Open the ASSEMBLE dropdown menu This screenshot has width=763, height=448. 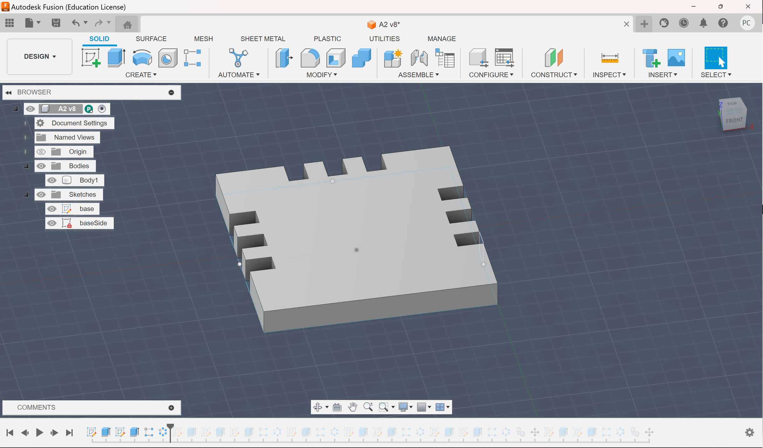click(x=419, y=75)
